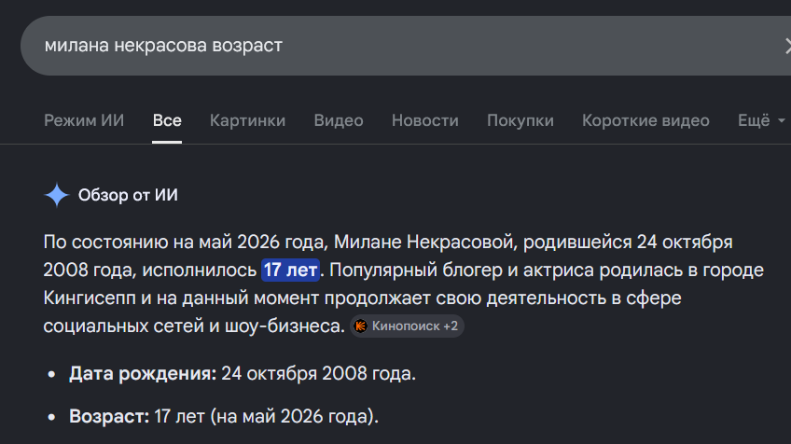Click the Кинопоиск source logo icon
Screen dimensions: 791x444
(x=360, y=326)
